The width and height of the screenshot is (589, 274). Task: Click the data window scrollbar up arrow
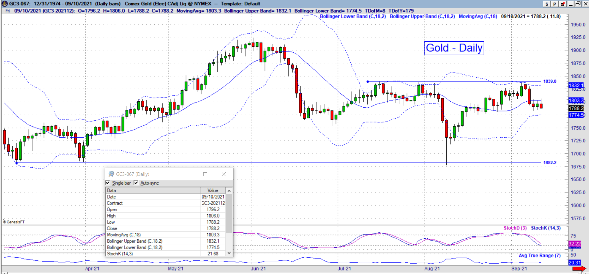tap(229, 191)
